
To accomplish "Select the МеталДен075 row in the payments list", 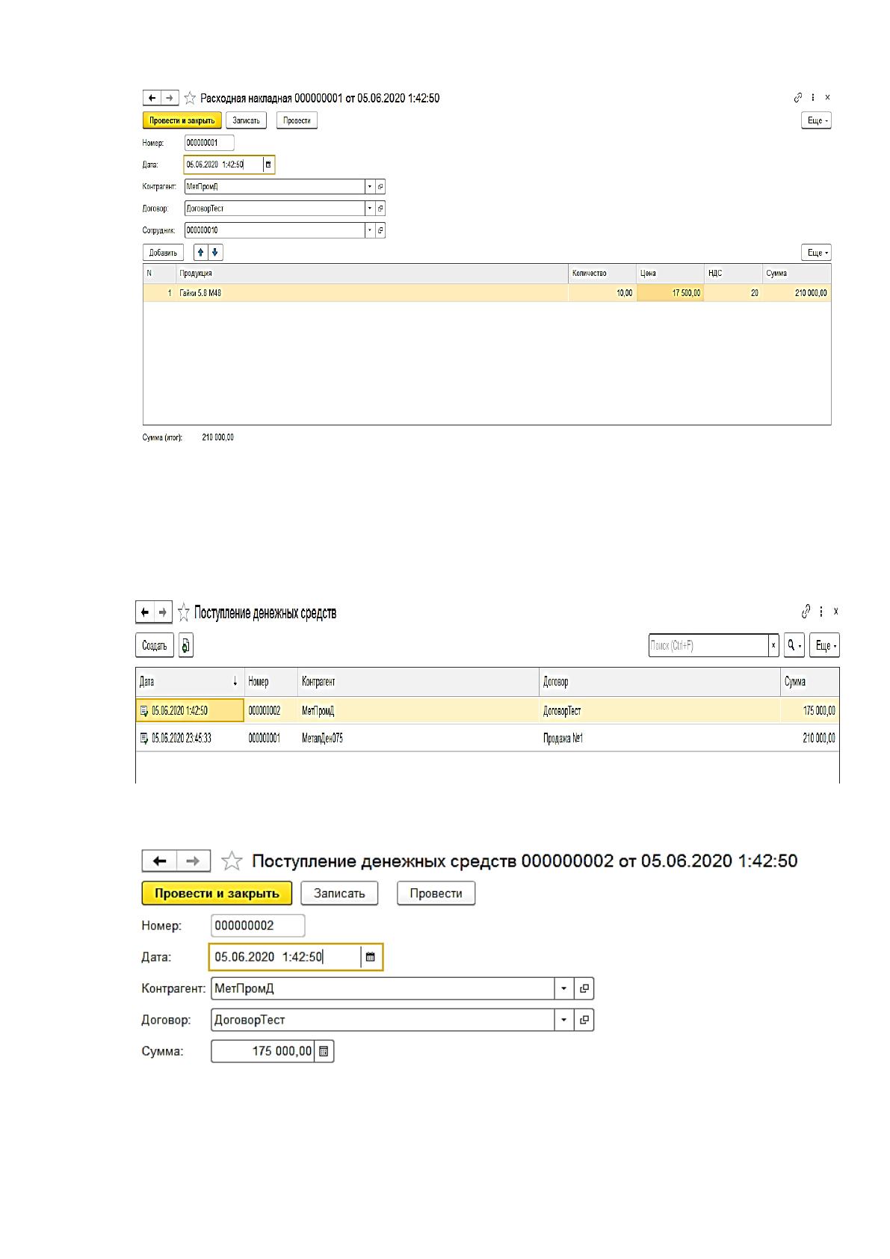I will (487, 738).
